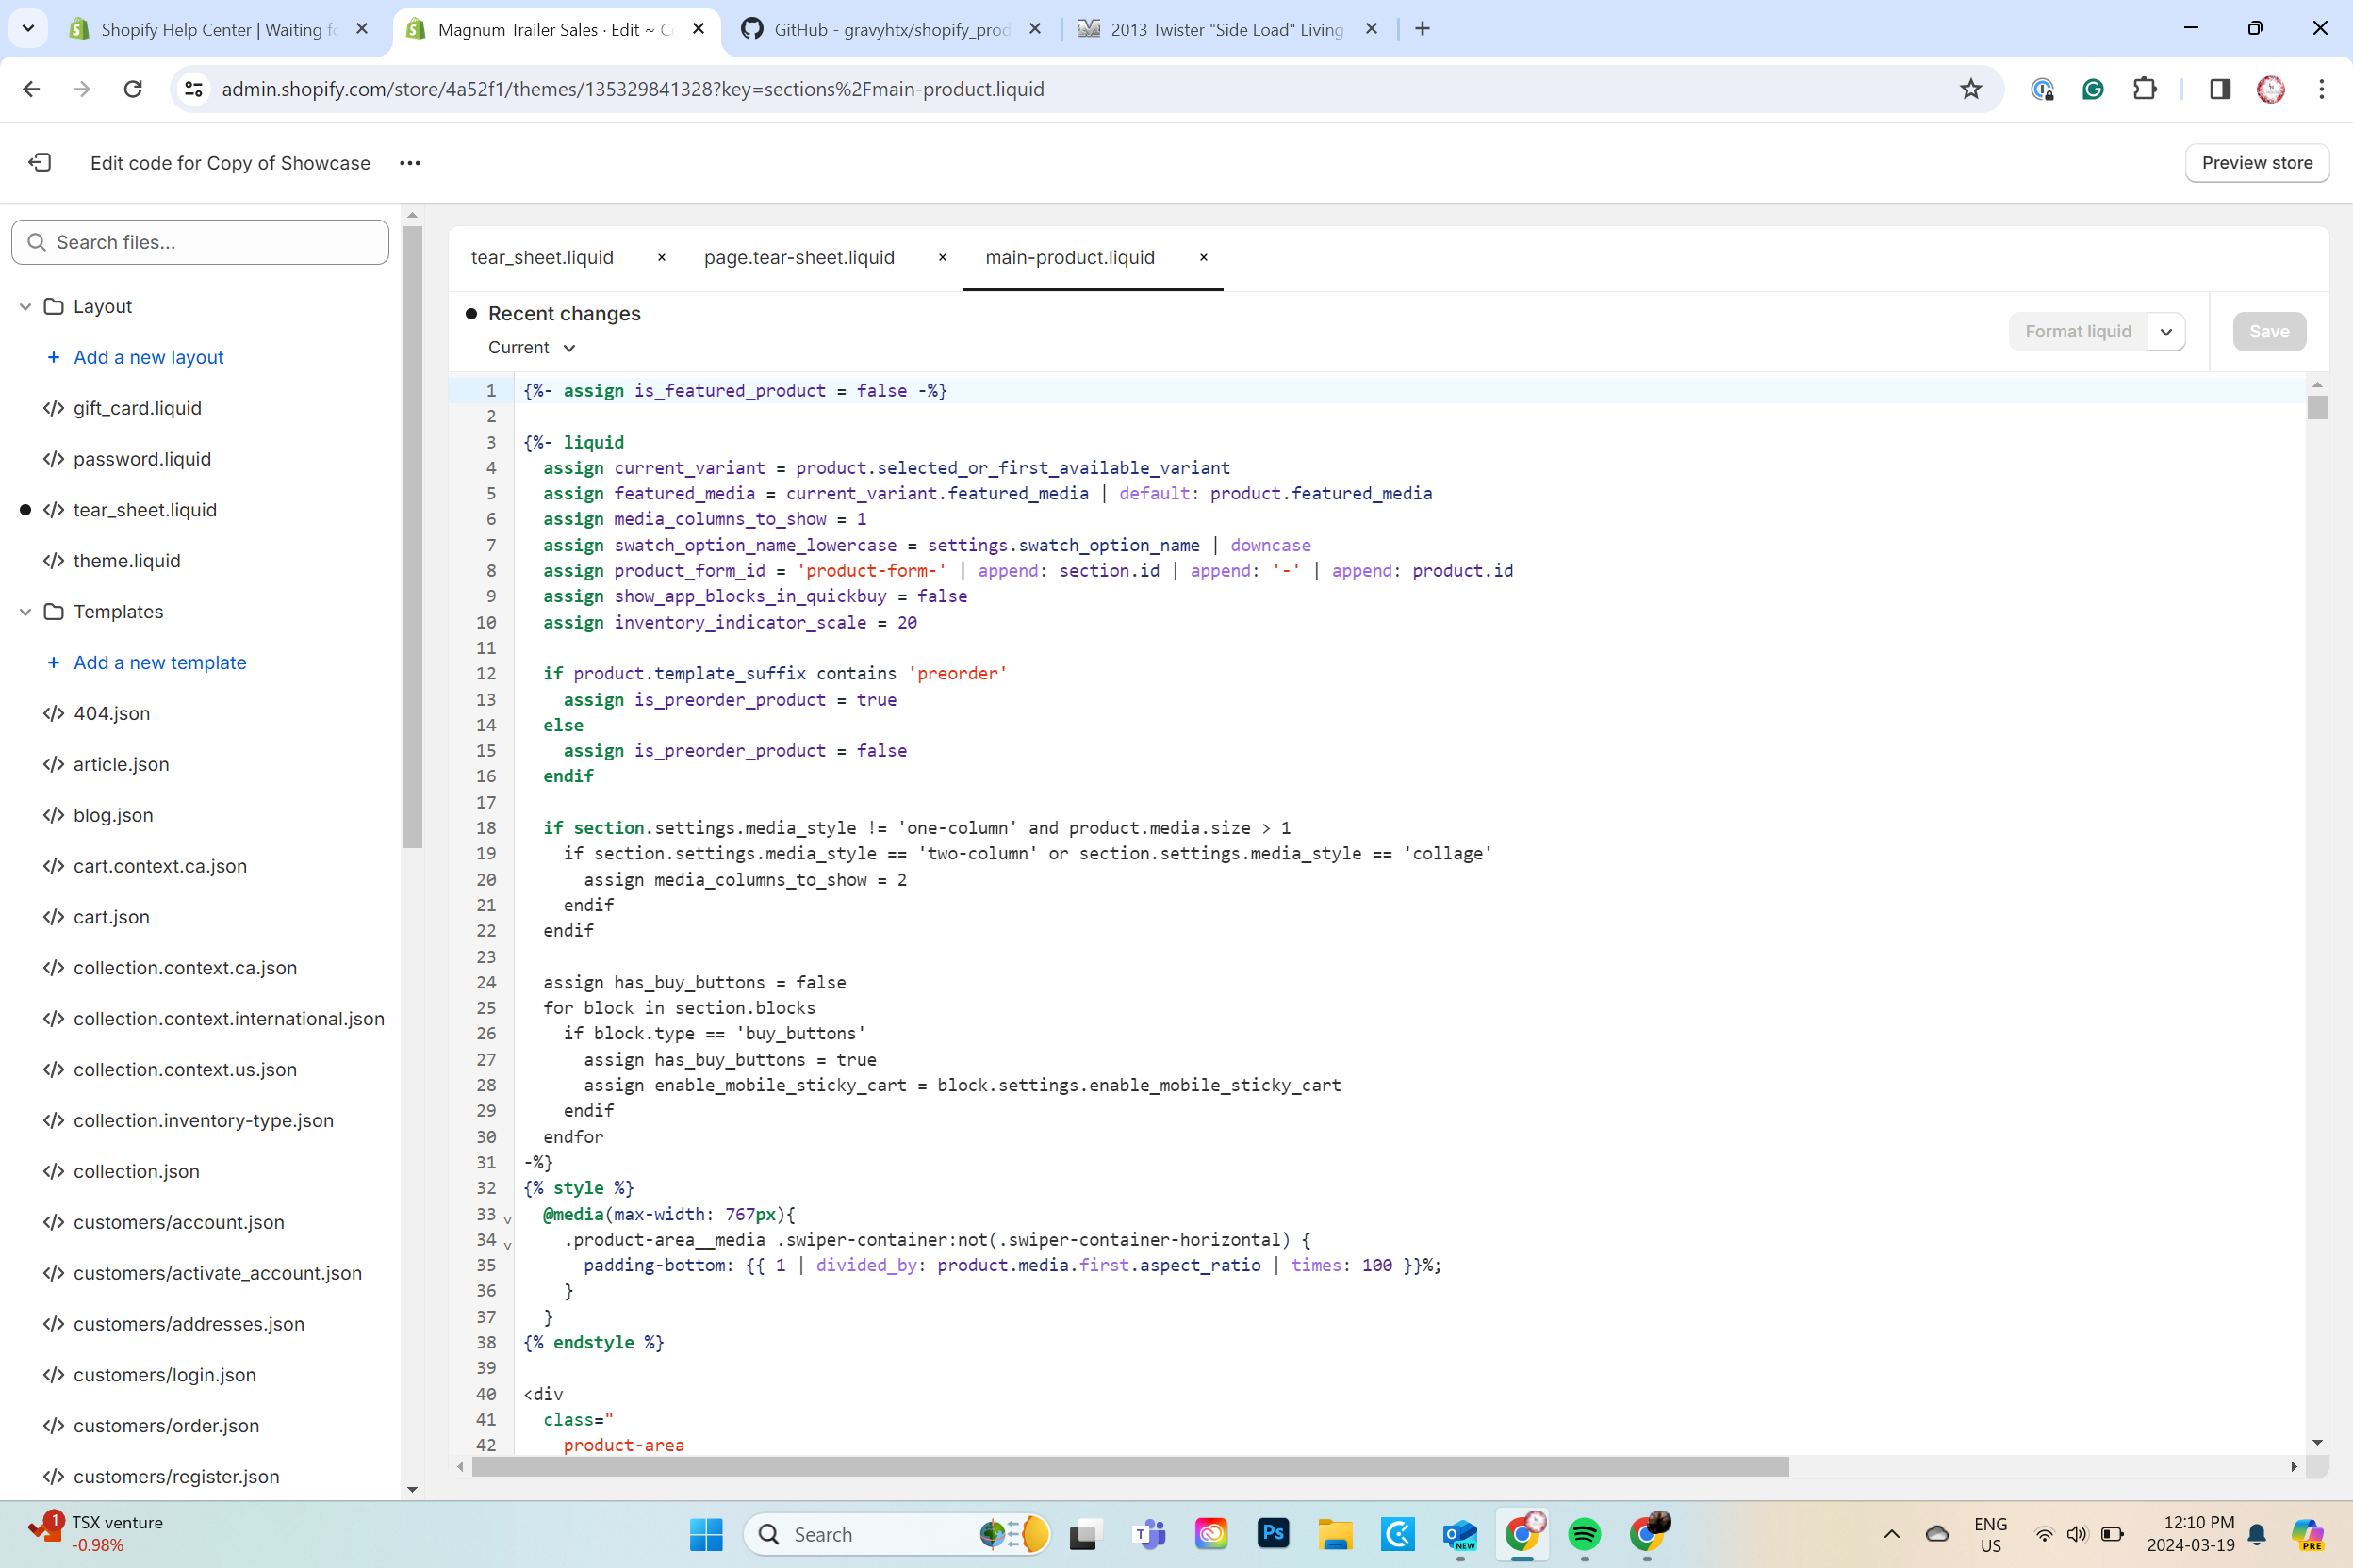Fold the code block at line 33
This screenshot has height=1568, width=2353.
[x=507, y=1218]
